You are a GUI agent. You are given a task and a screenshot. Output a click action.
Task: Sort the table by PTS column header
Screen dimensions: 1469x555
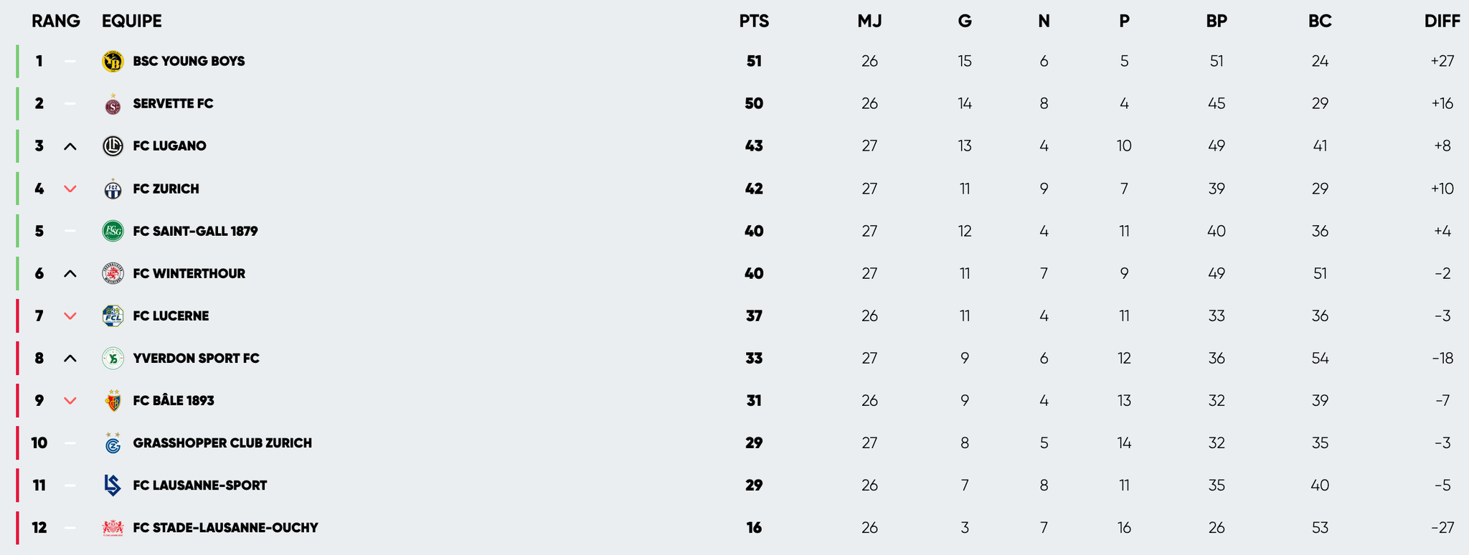coord(754,22)
